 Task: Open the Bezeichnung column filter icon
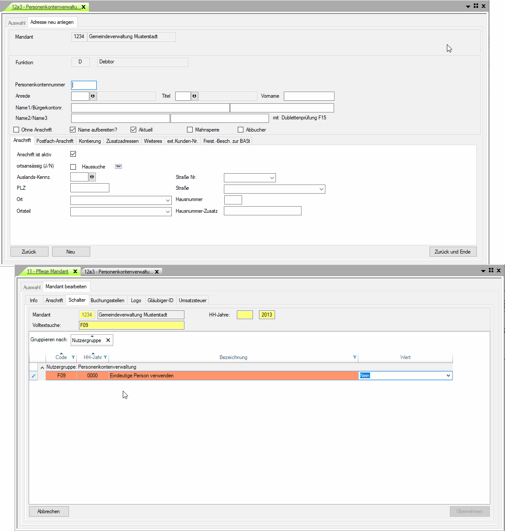pyautogui.click(x=354, y=357)
